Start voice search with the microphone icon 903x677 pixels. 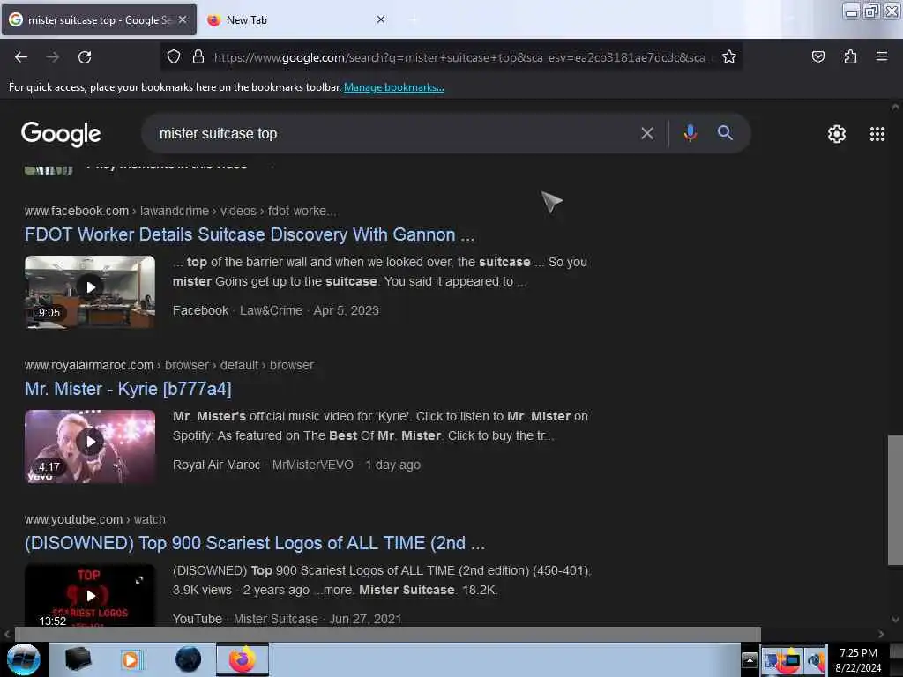690,134
